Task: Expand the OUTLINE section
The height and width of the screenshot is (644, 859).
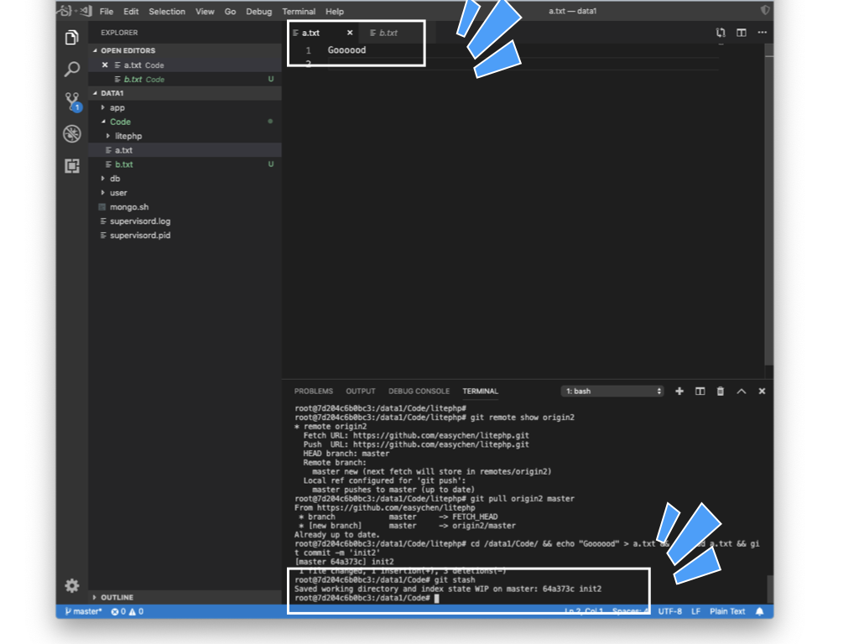Action: coord(117,597)
